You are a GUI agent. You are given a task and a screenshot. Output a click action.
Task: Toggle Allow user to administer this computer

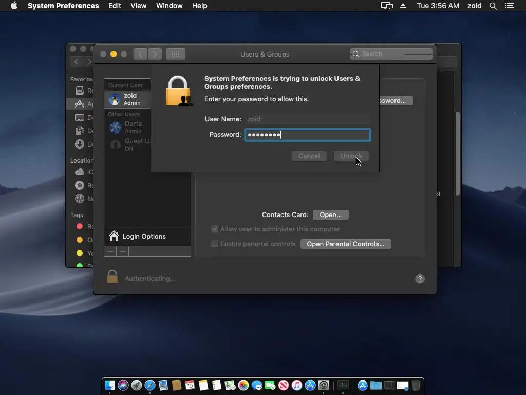pyautogui.click(x=215, y=229)
